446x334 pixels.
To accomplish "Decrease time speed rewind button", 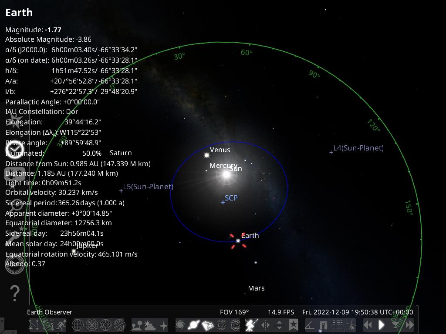I will 368,324.
